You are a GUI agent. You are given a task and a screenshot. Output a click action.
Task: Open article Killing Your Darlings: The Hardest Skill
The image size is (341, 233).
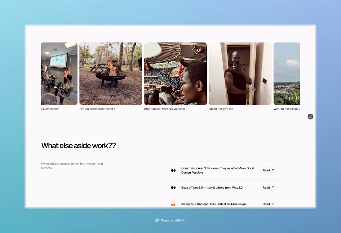point(213,204)
